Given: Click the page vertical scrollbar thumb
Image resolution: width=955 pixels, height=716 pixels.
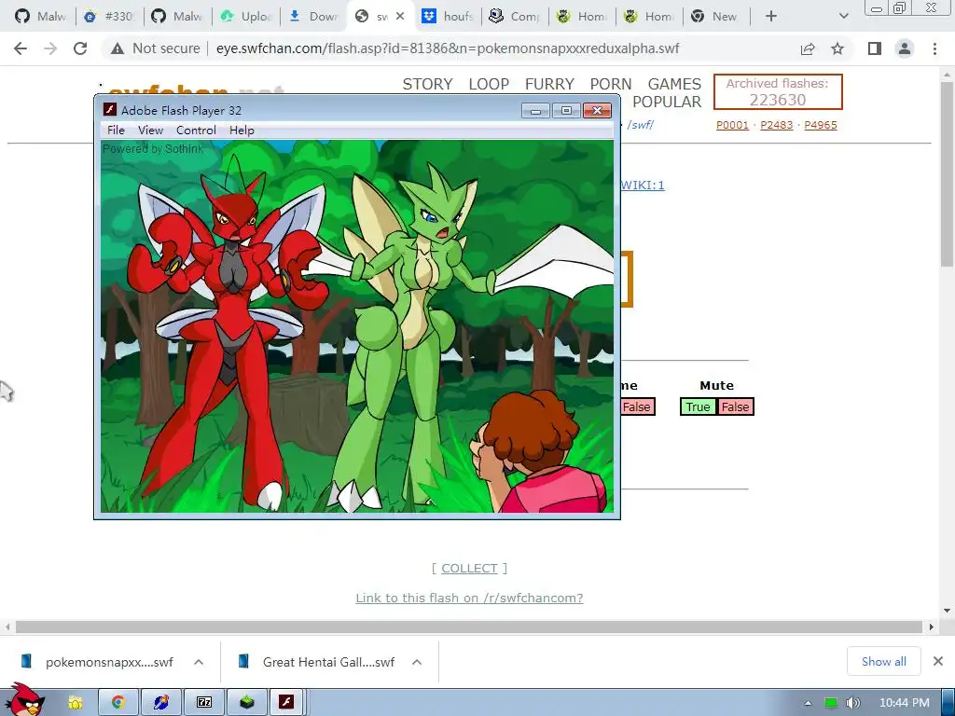Looking at the screenshot, I should (x=947, y=173).
